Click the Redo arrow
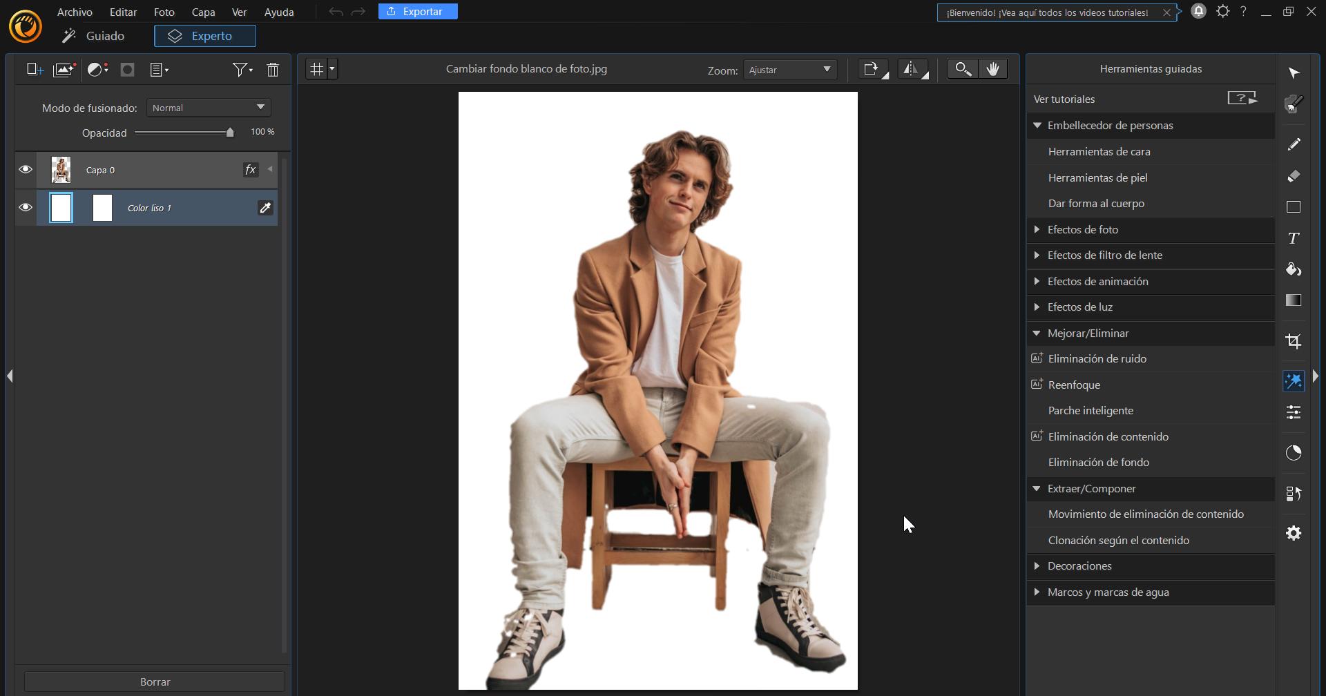The image size is (1326, 696). tap(358, 12)
